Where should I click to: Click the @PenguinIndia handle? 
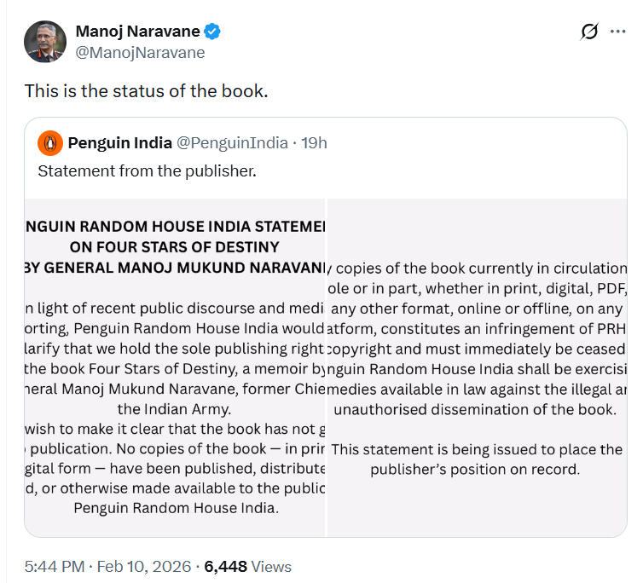pos(232,142)
